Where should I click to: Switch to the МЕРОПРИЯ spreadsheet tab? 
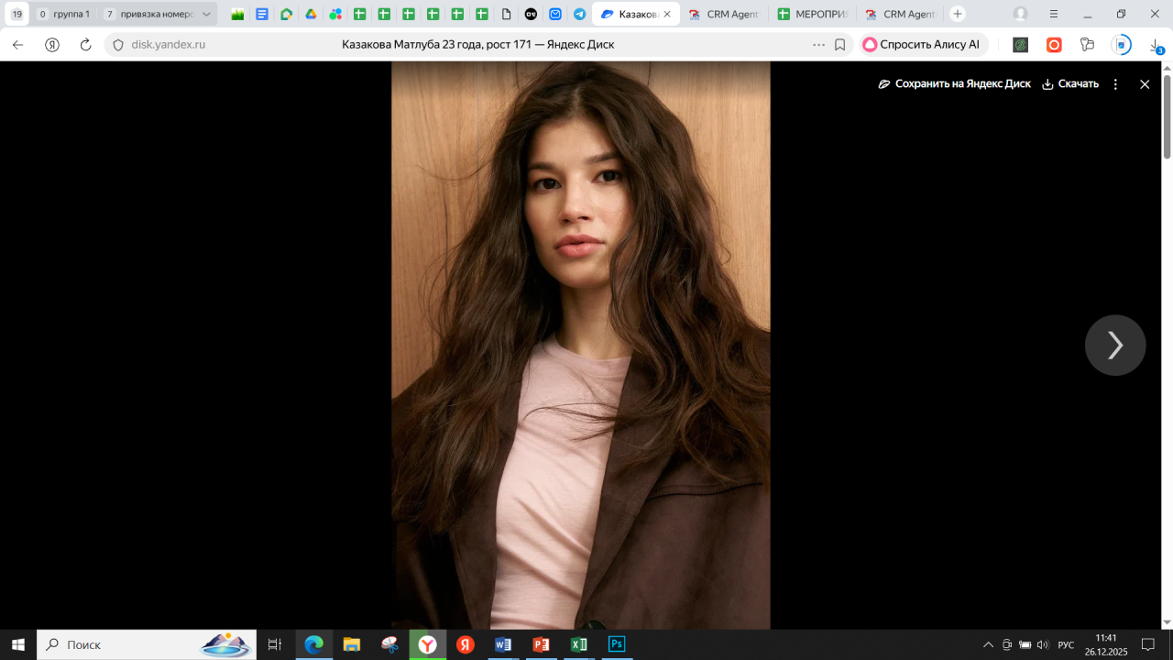[811, 15]
